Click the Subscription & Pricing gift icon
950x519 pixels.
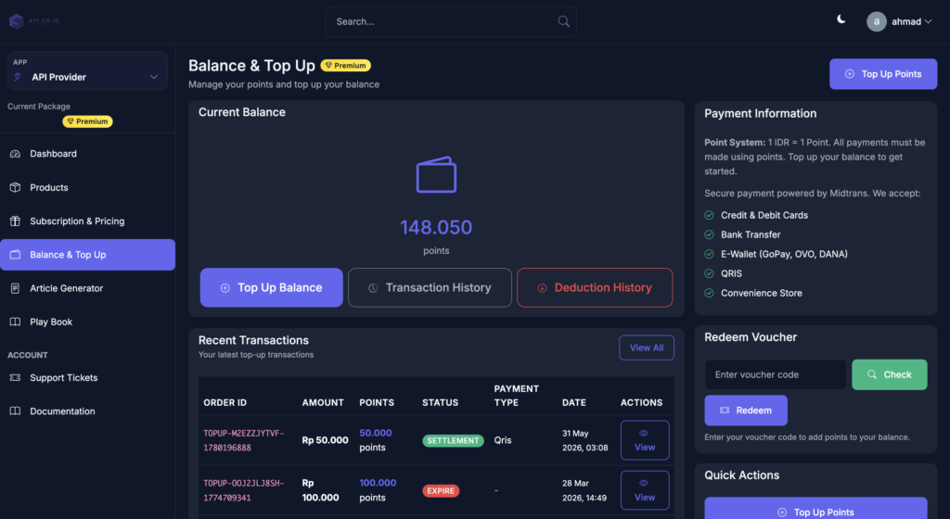[x=15, y=221]
